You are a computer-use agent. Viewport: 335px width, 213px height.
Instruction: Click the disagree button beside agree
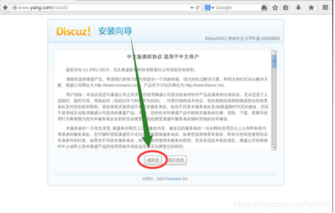pyautogui.click(x=176, y=160)
